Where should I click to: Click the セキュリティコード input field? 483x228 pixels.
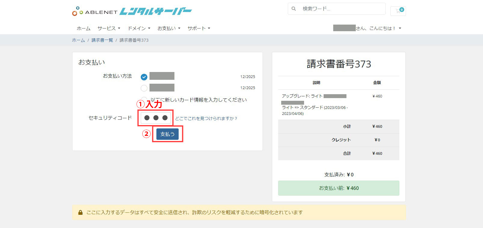[156, 118]
